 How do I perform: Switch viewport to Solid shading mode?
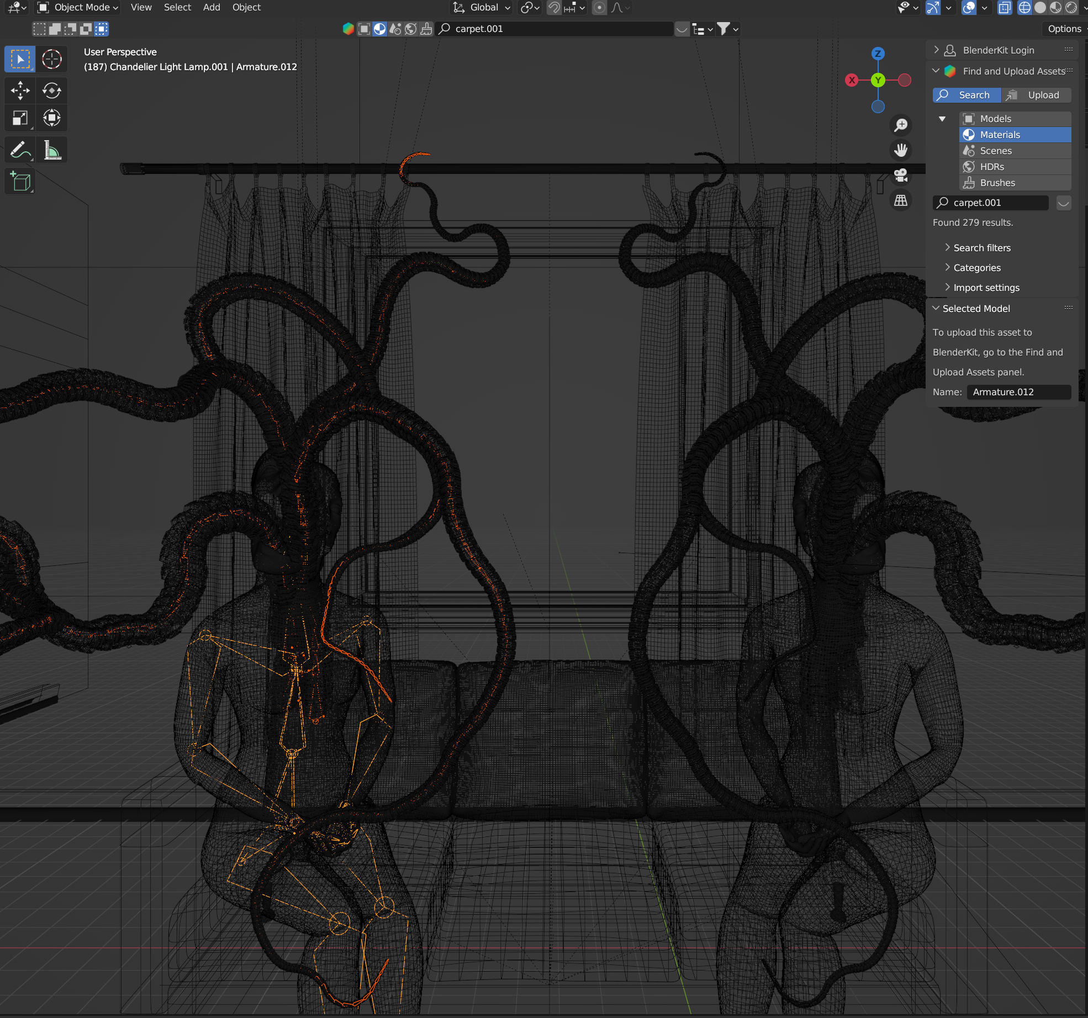pos(1041,8)
